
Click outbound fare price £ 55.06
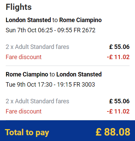tap(119, 47)
